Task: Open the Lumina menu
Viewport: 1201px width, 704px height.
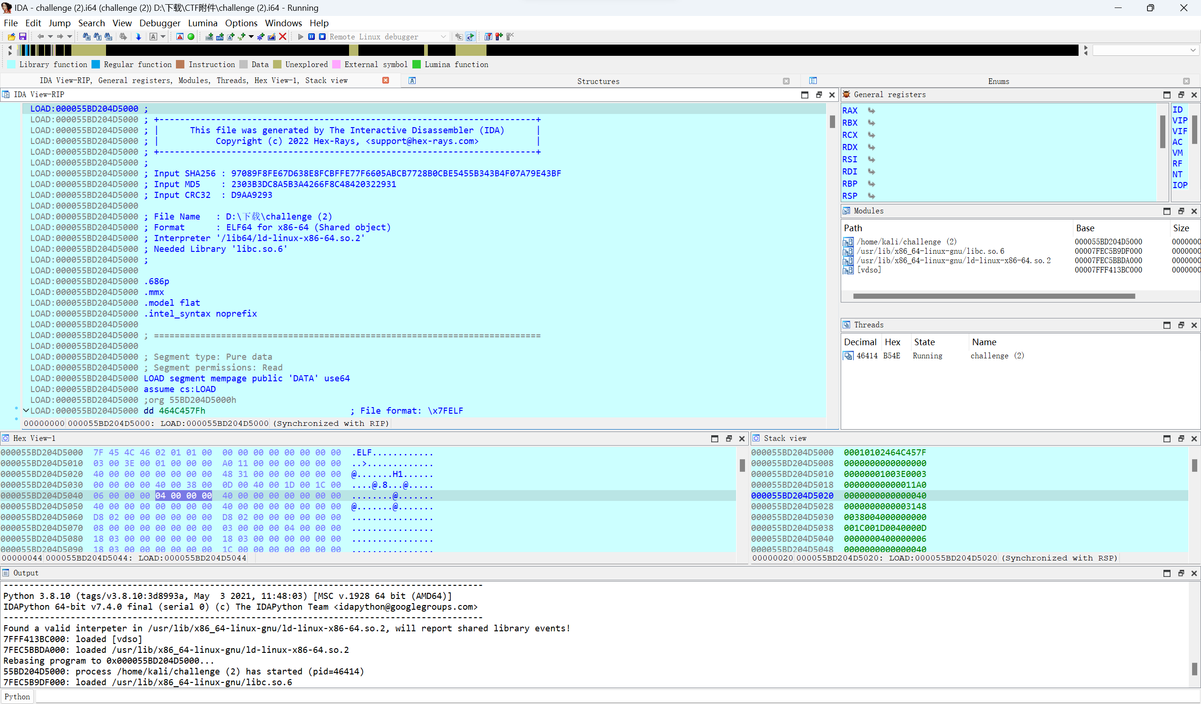Action: coord(203,23)
